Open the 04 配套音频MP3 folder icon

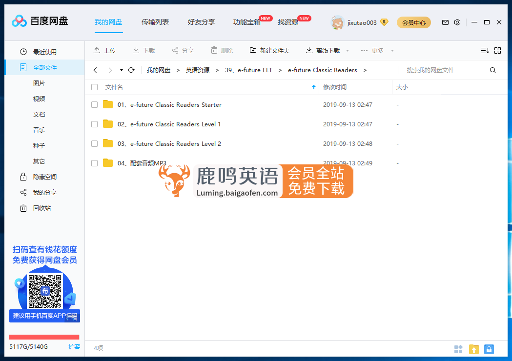[x=108, y=163]
